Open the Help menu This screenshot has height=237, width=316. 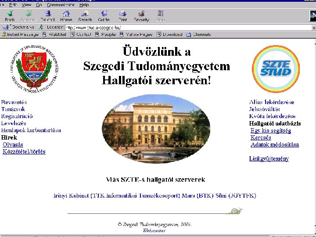[84, 5]
